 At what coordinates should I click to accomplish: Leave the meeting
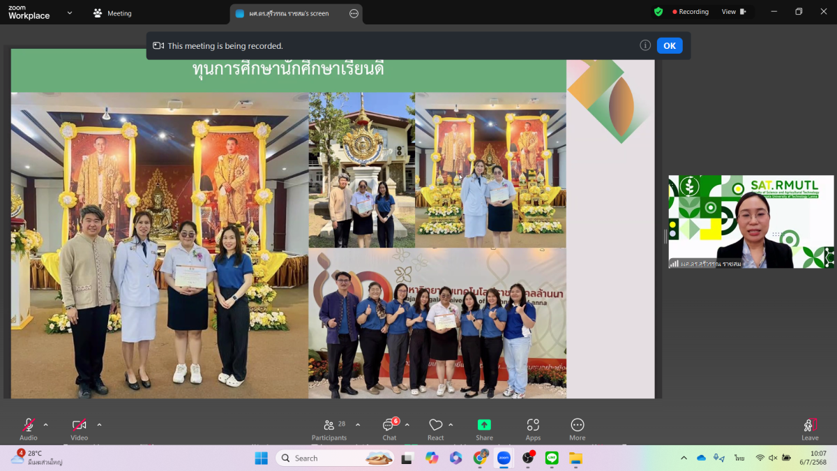point(810,429)
